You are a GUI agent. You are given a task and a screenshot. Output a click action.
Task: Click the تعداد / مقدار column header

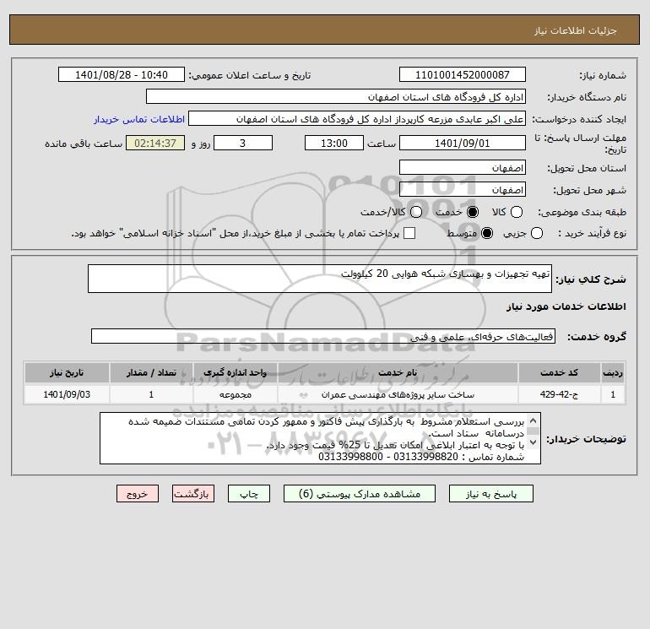(151, 372)
